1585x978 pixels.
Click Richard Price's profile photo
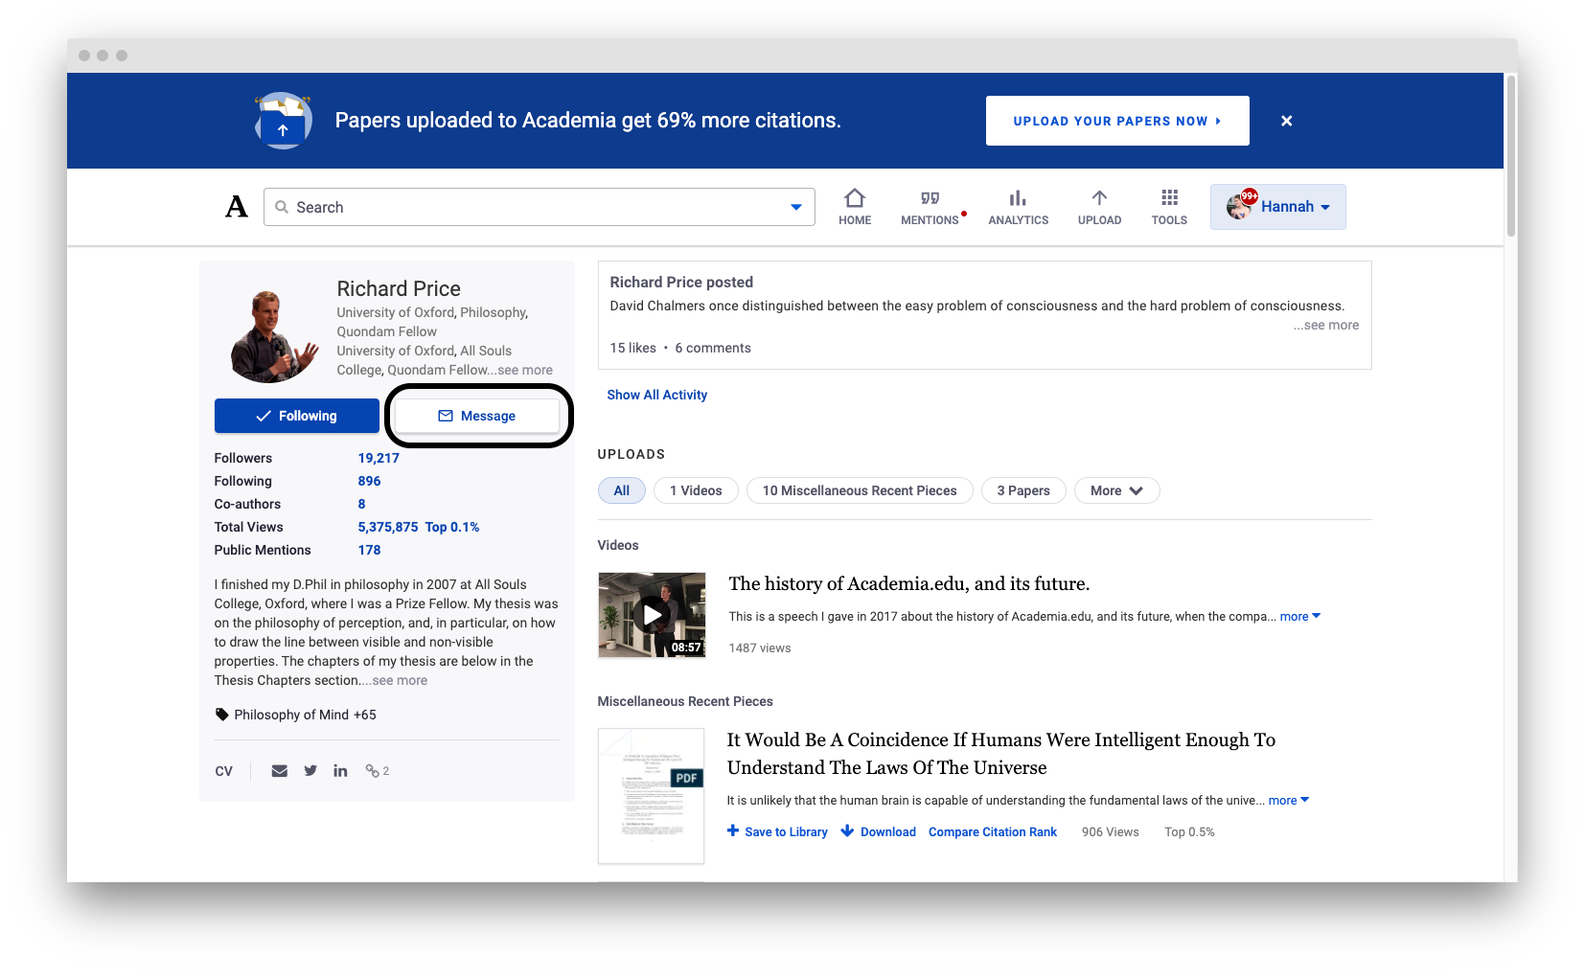coord(274,336)
